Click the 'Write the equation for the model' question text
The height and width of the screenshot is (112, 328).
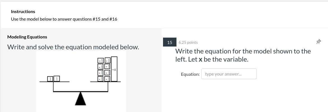point(243,55)
